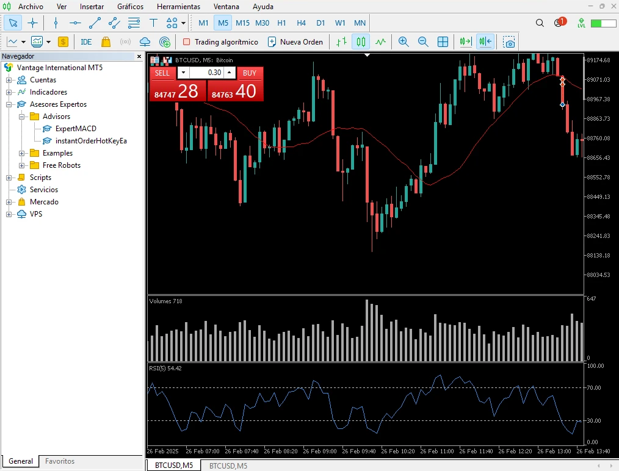Select the Trendline drawing tool
The height and width of the screenshot is (471, 619).
(x=93, y=23)
